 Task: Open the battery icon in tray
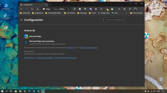coord(148,91)
